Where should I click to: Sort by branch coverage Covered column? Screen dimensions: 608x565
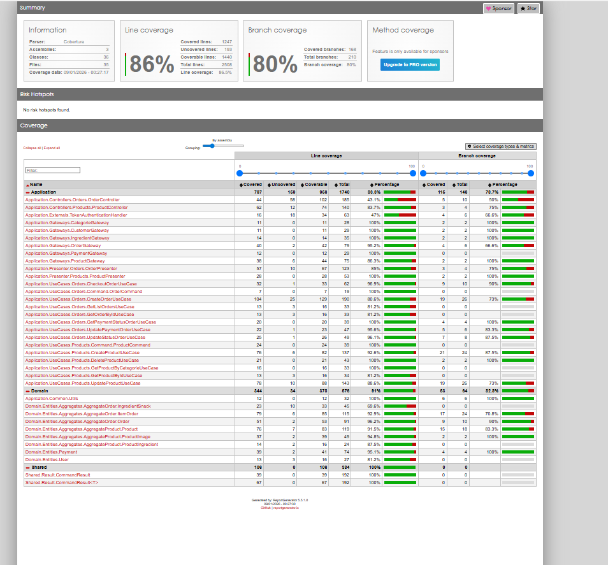434,184
